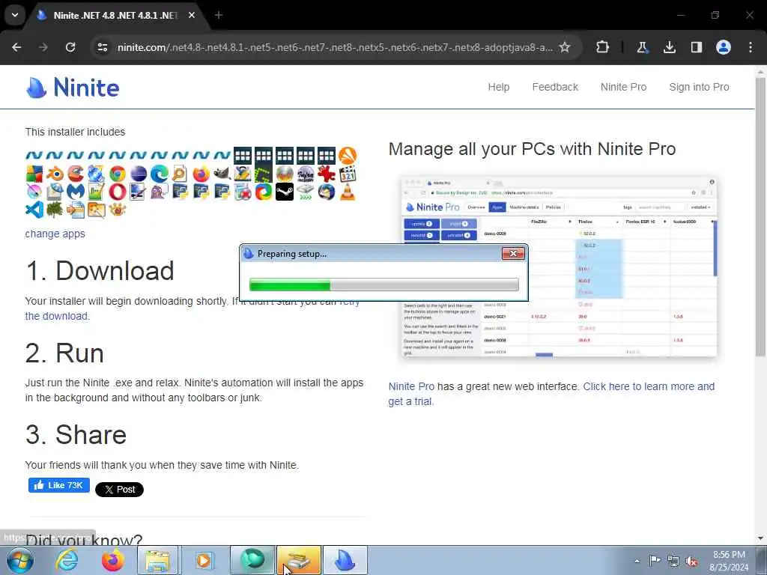Click the Chromium-style multicolor swirl icon beside Steam
Image resolution: width=767 pixels, height=575 pixels.
coord(264,192)
